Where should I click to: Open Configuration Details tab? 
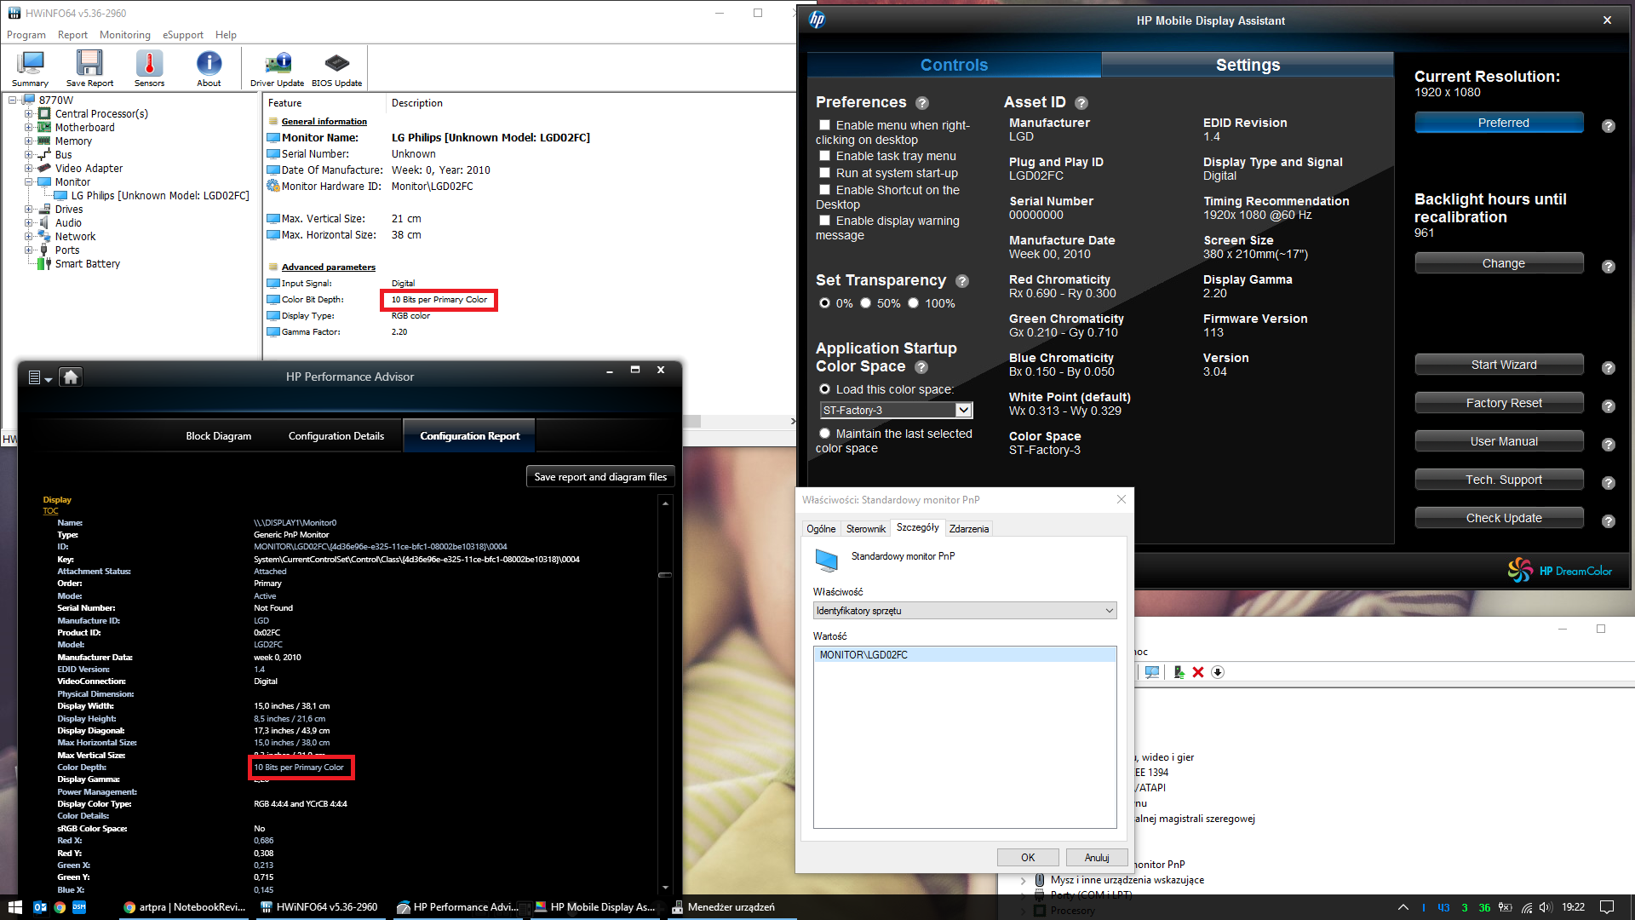[336, 436]
